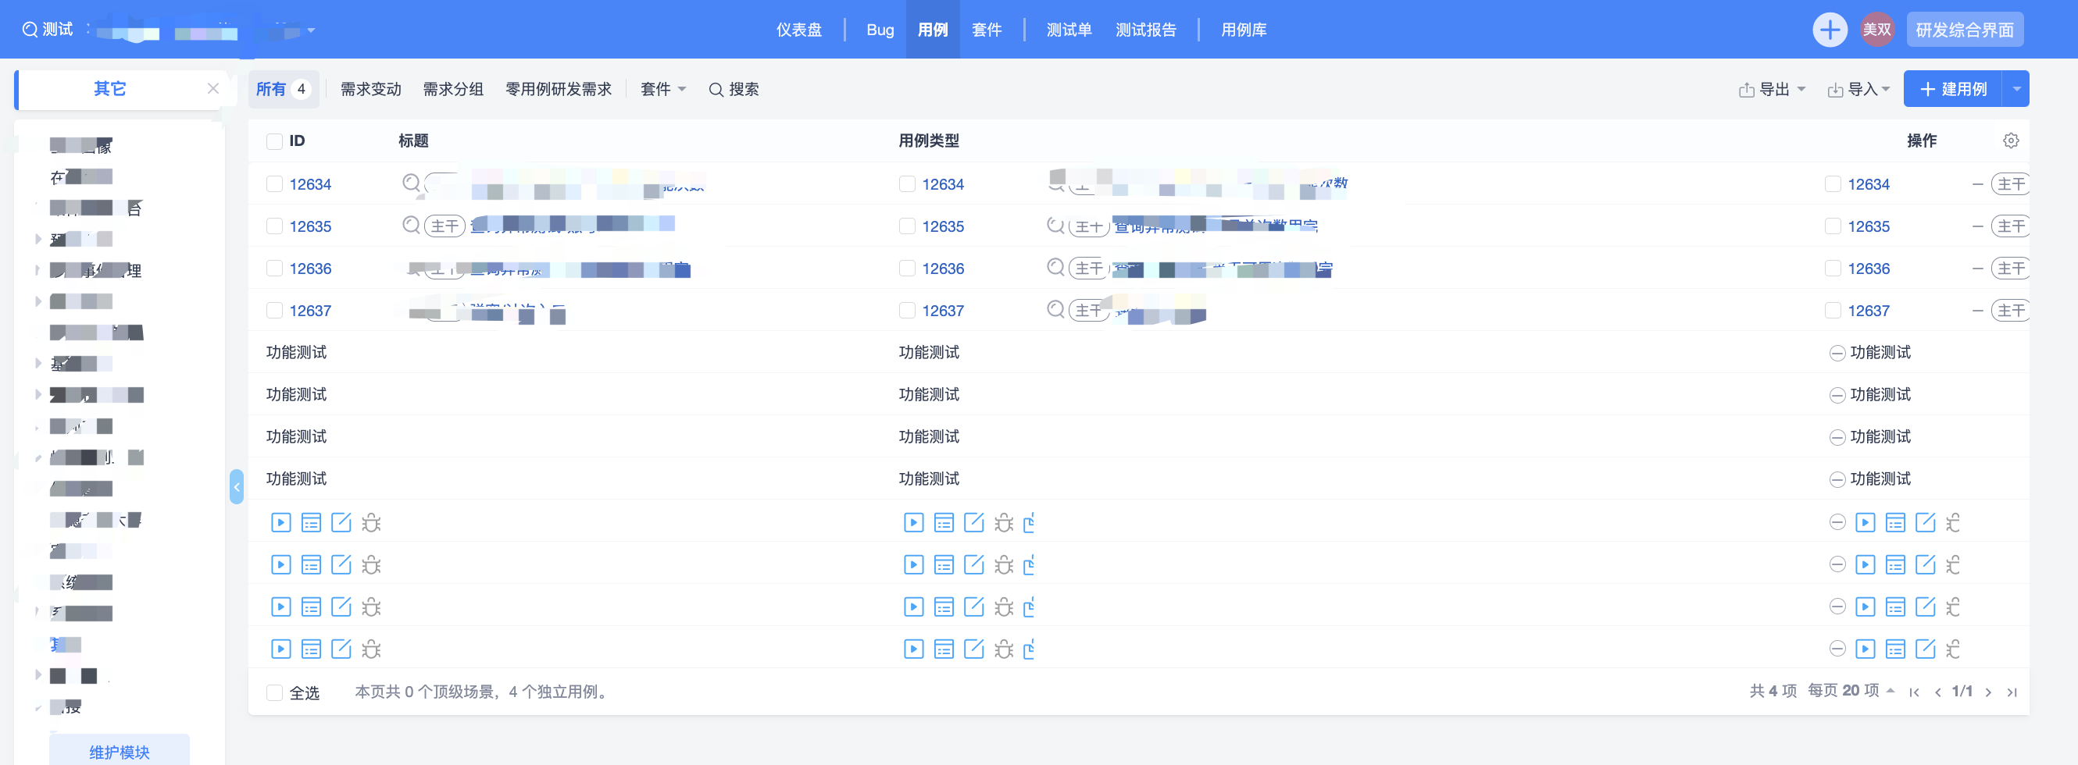Jump to first page arrow in pagination
The image size is (2078, 765).
[1914, 692]
